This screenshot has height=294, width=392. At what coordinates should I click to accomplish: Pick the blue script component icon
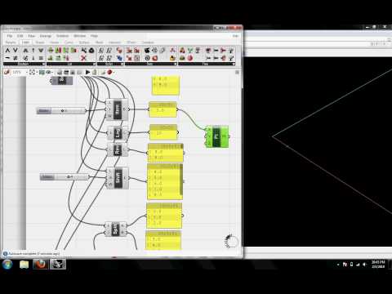point(119,58)
